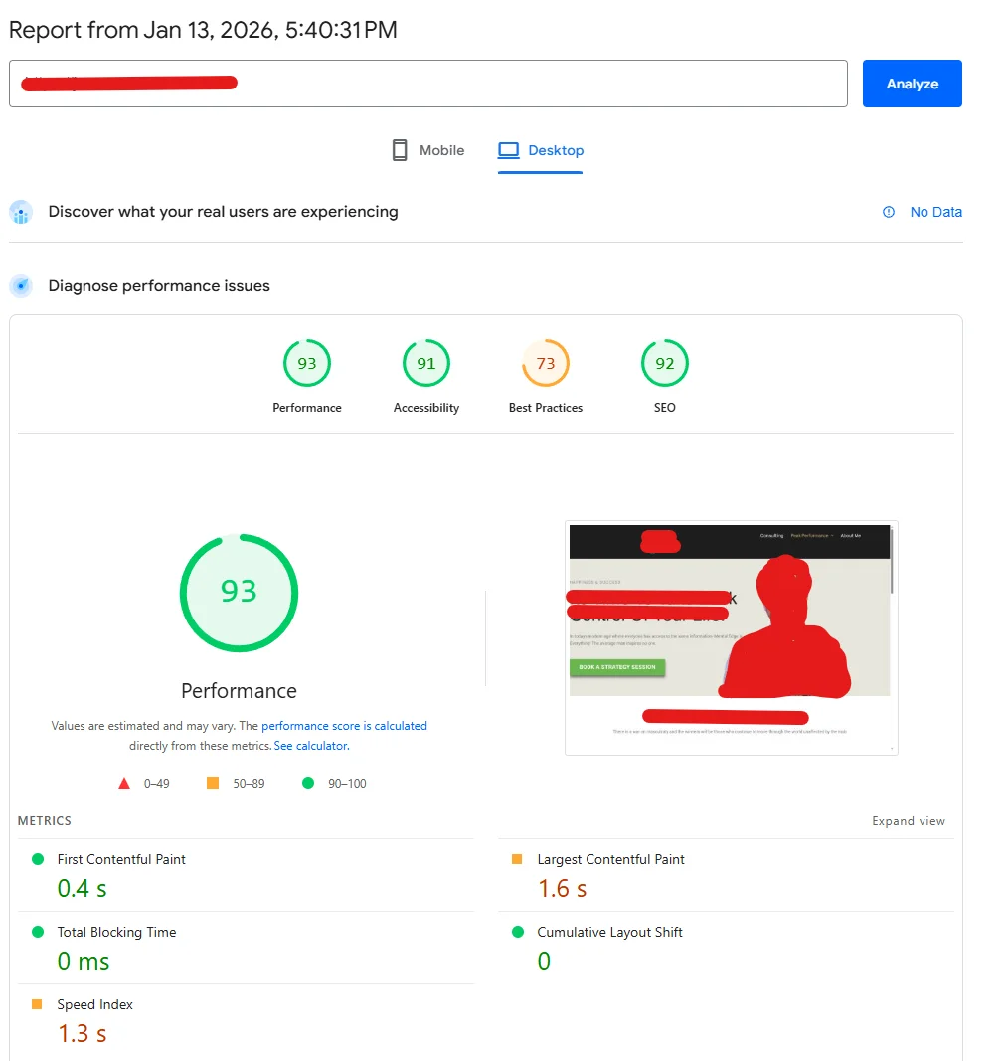Viewport: 1008px width, 1061px height.
Task: Open the See calculator link
Action: pos(310,745)
